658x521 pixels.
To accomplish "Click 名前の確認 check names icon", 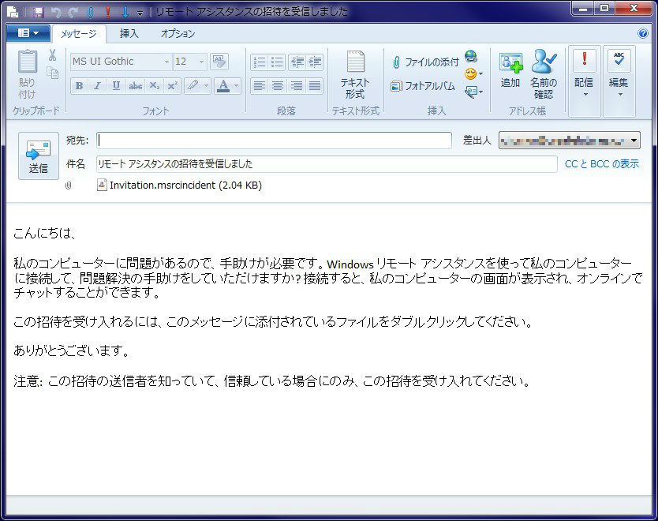I will pyautogui.click(x=543, y=72).
